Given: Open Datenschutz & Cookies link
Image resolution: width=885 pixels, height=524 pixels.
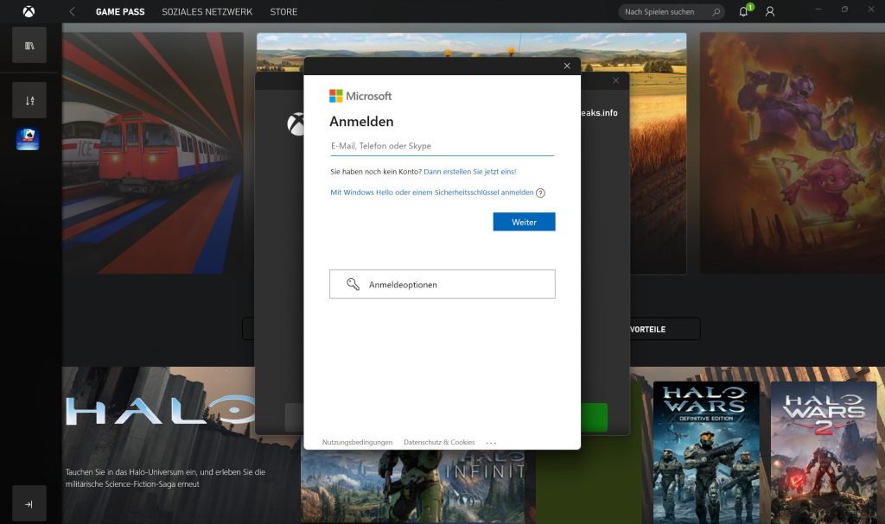Looking at the screenshot, I should pyautogui.click(x=439, y=442).
